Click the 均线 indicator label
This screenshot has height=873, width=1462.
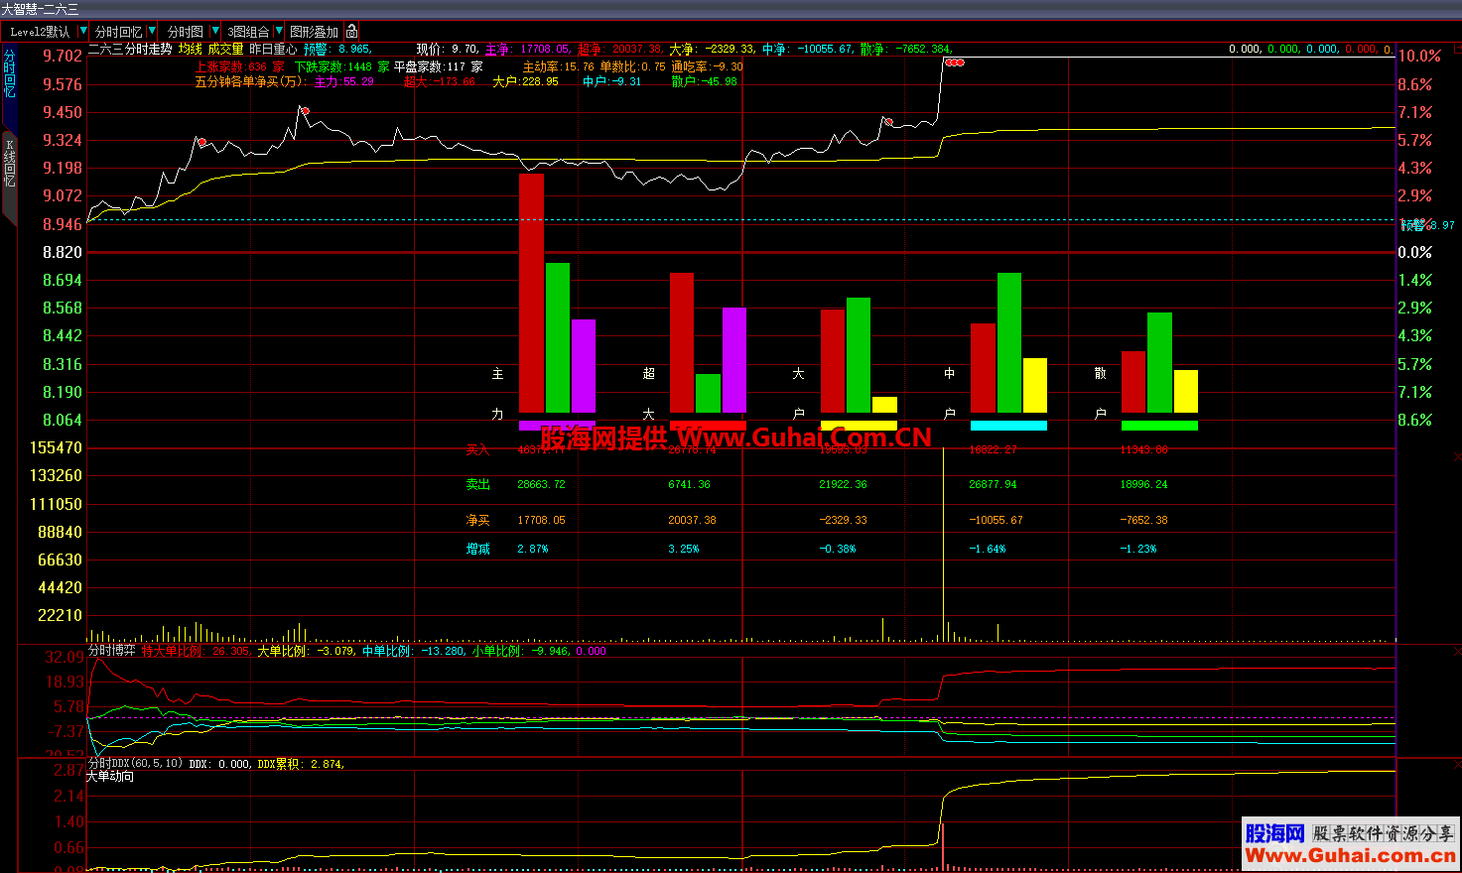[x=190, y=49]
